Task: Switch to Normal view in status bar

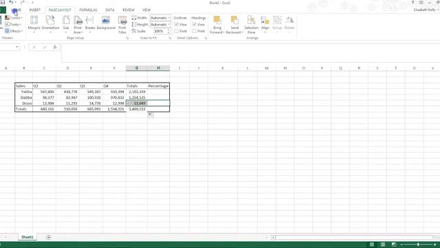Action: pyautogui.click(x=372, y=245)
